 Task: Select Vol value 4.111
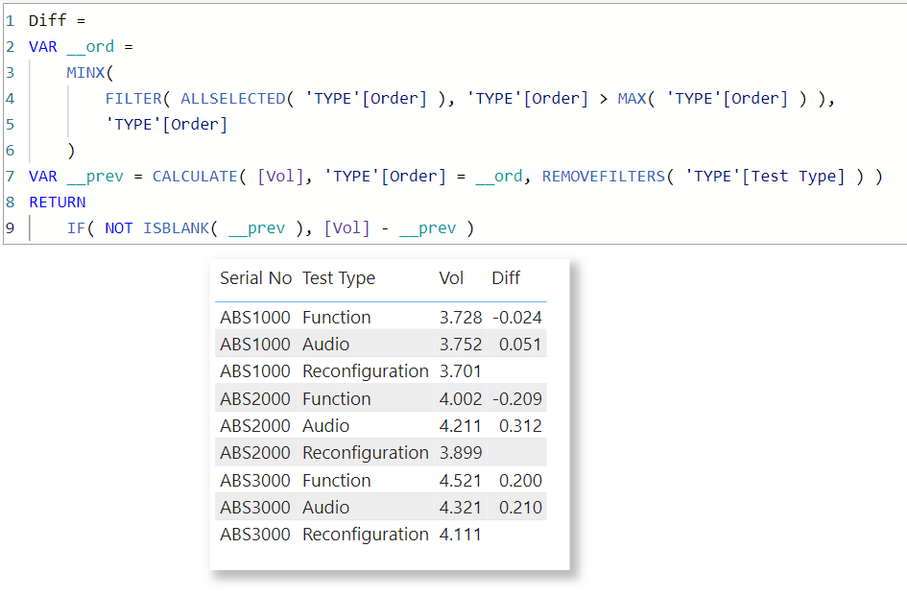pyautogui.click(x=460, y=534)
